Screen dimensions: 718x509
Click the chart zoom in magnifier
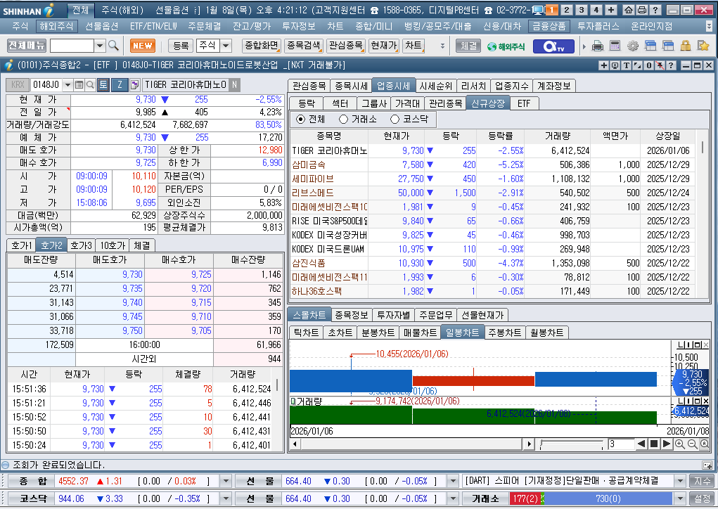pos(679,444)
